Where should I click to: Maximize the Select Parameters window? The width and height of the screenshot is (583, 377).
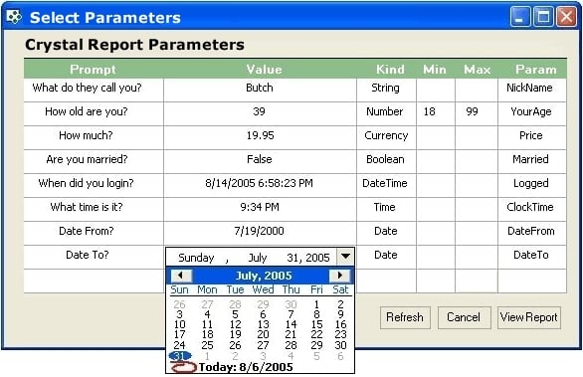[x=543, y=17]
